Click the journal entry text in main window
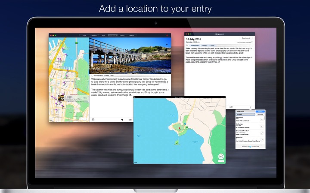310x193 pixels. [x=130, y=87]
